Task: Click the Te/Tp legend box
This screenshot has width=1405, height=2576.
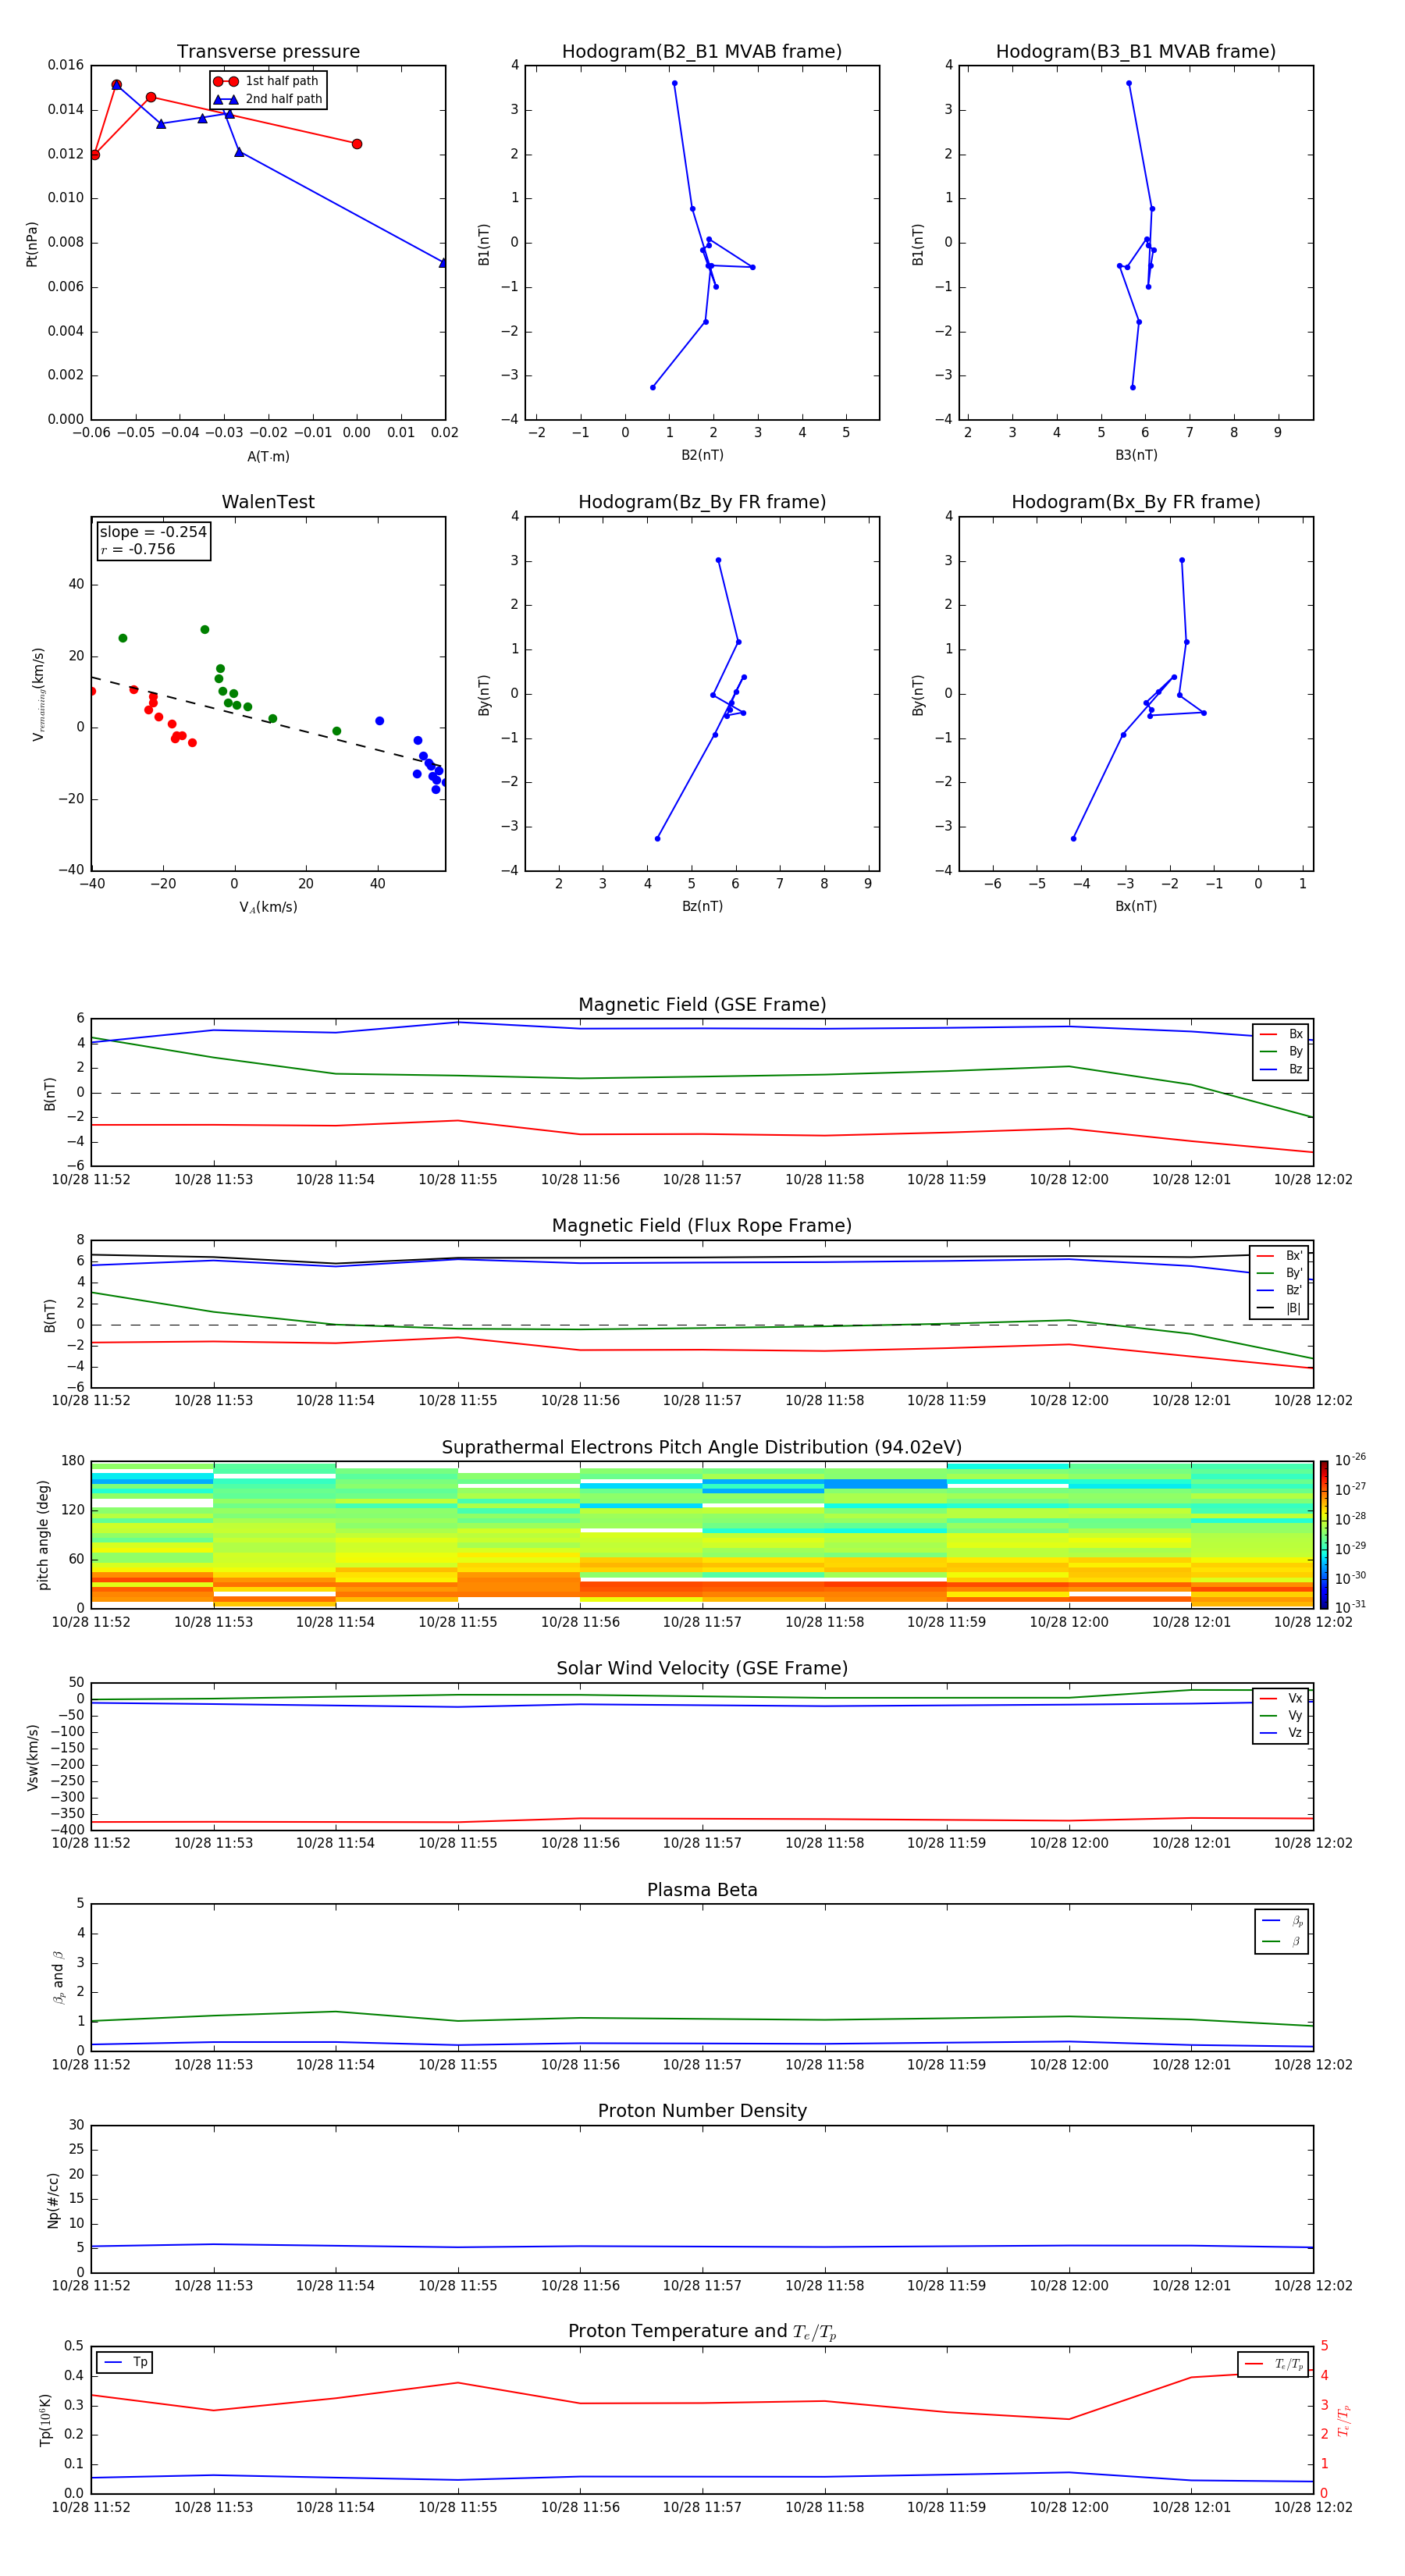Action: 1272,2364
